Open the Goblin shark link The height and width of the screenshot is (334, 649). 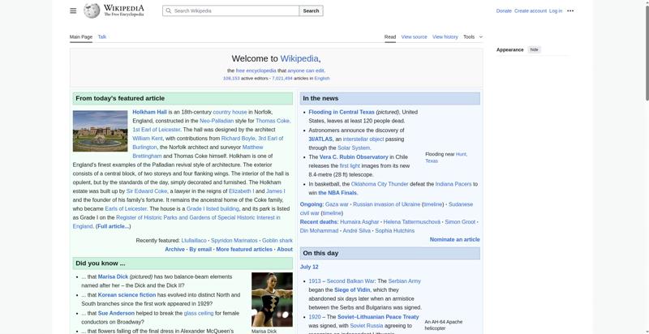[277, 241]
